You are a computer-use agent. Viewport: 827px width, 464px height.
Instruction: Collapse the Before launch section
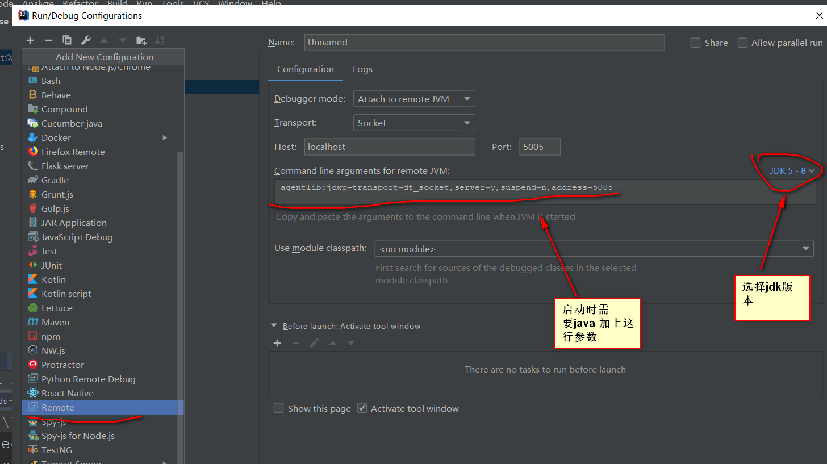pos(274,326)
